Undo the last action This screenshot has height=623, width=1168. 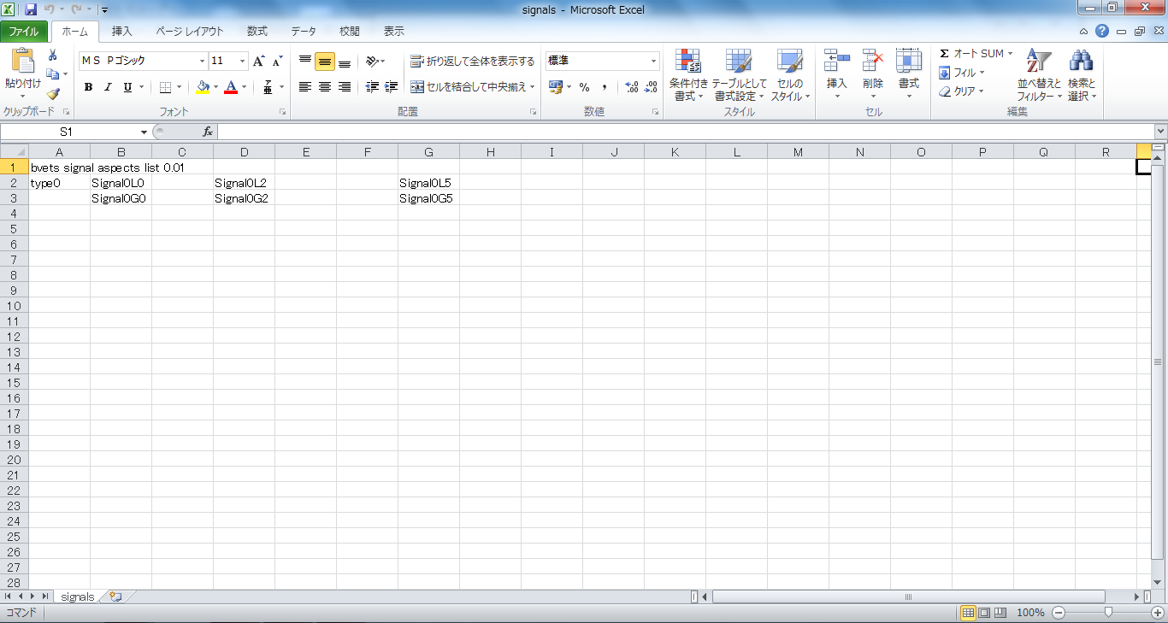click(50, 9)
